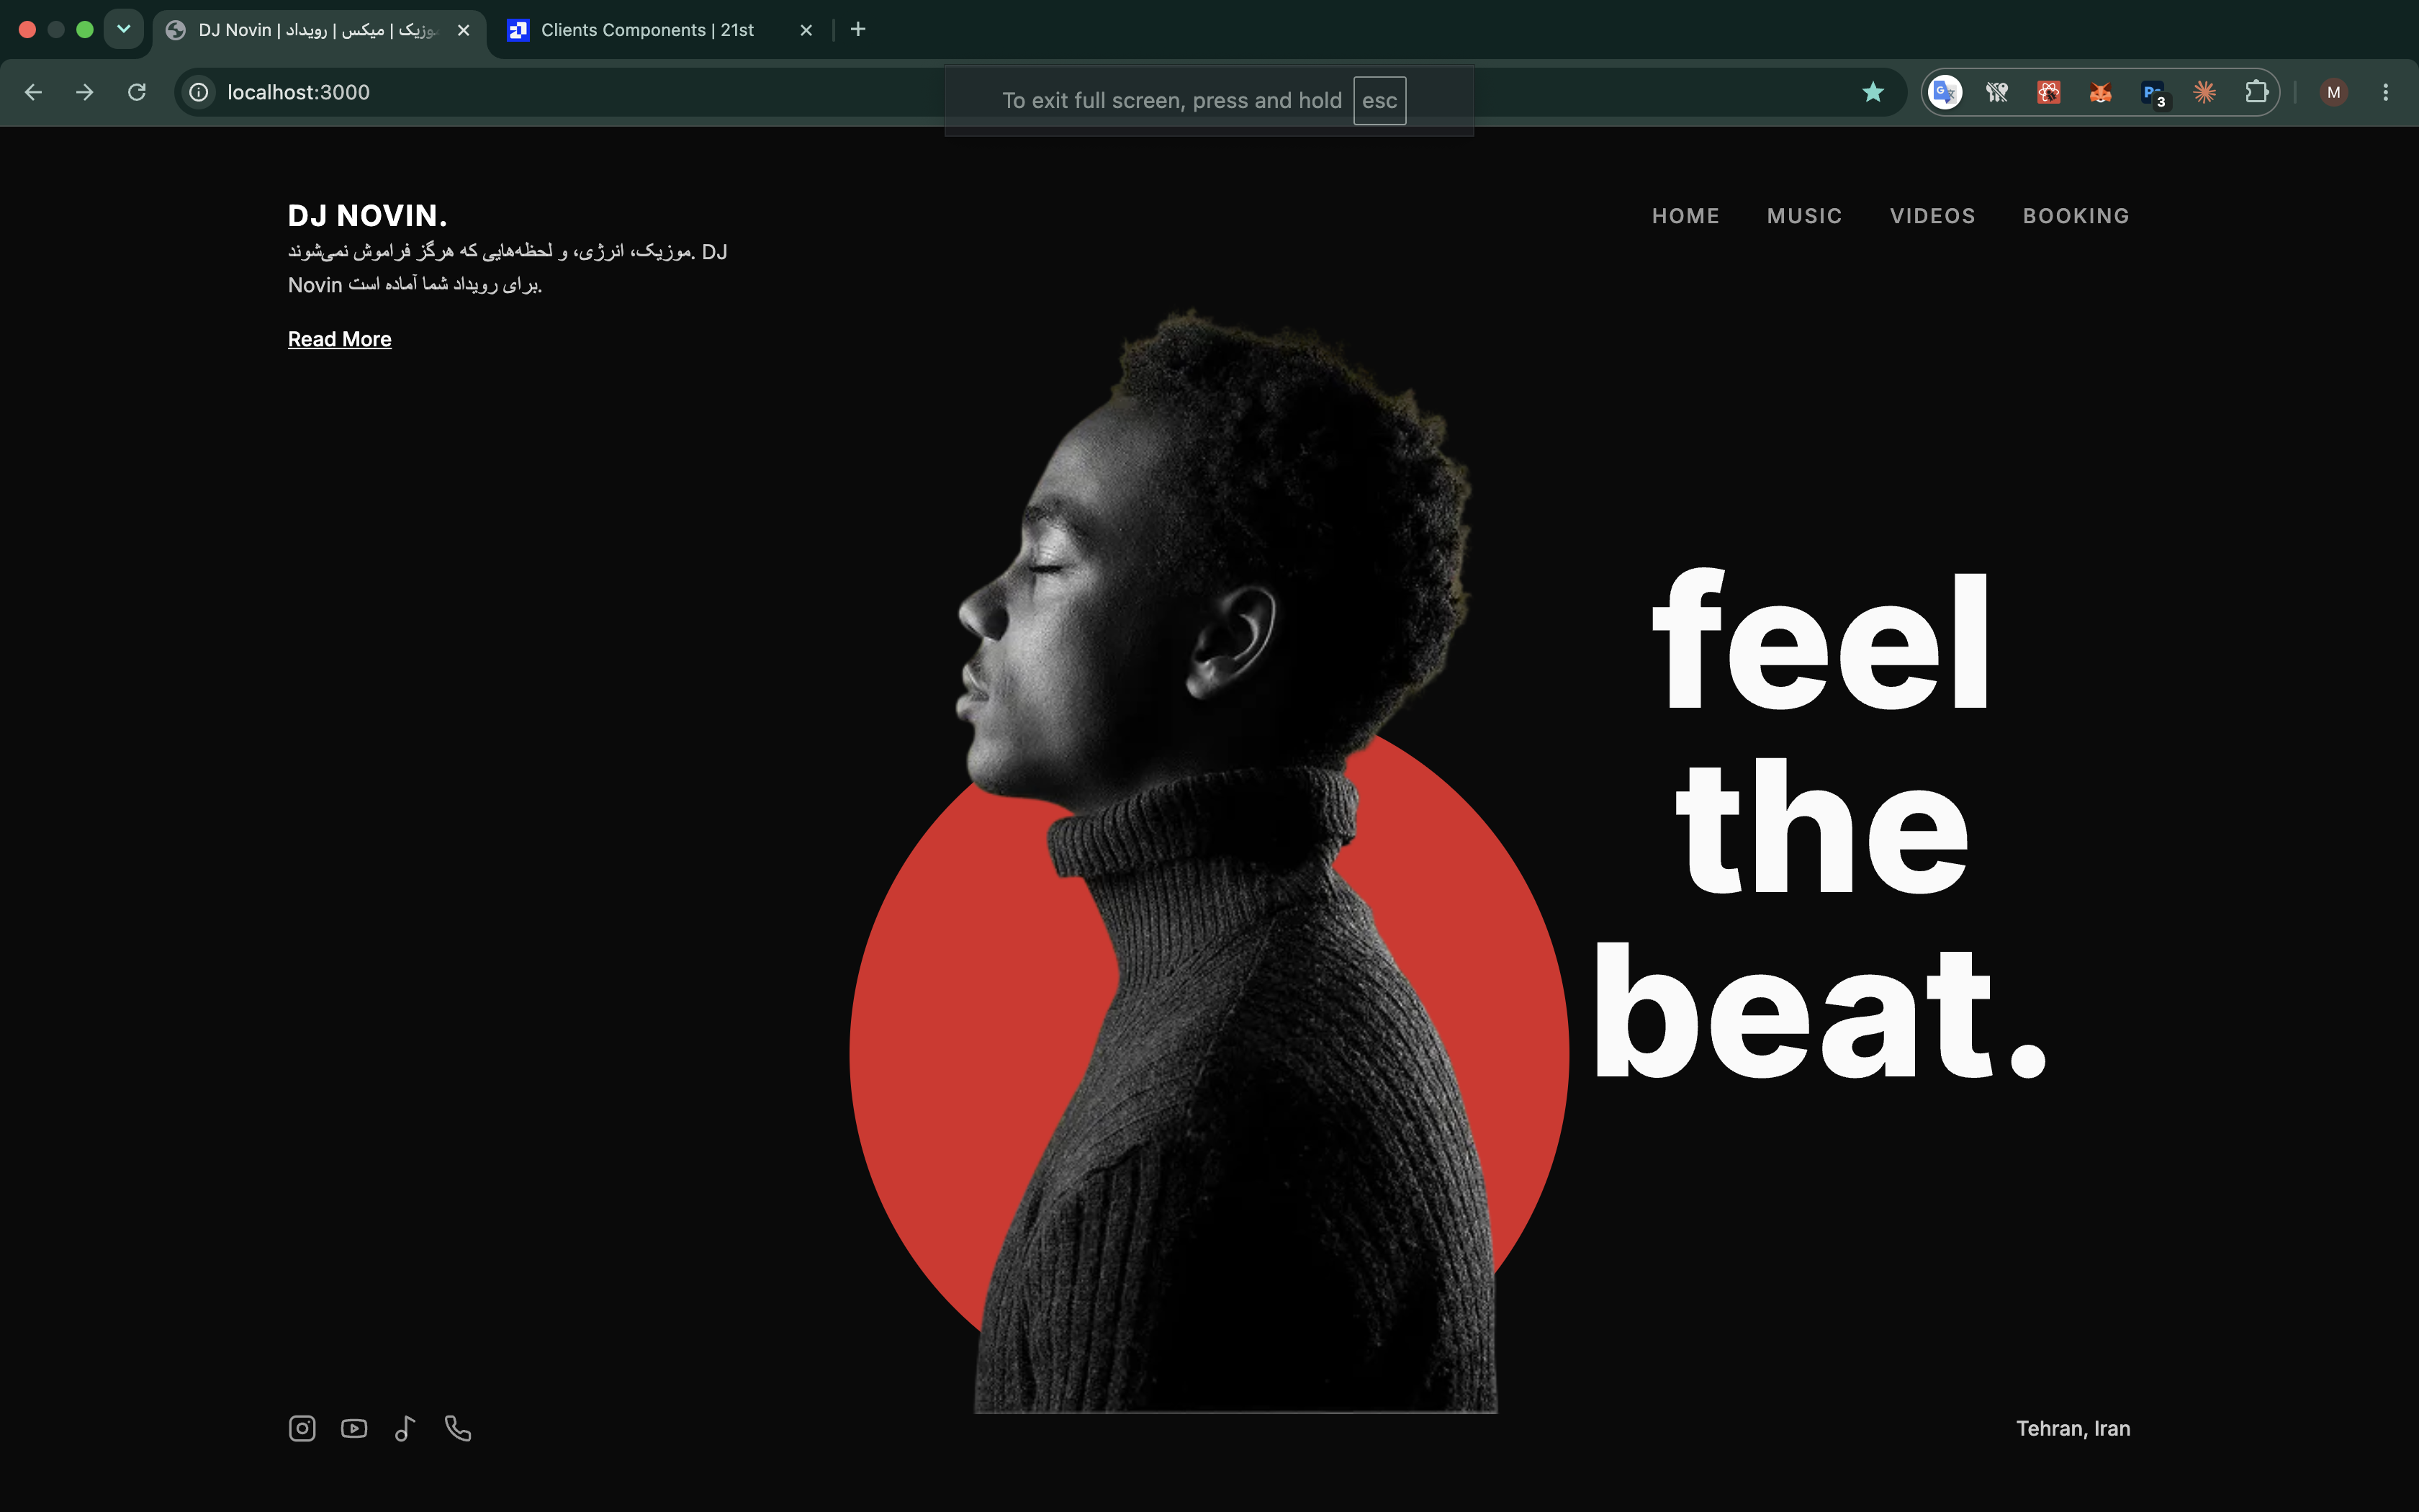Follow the Read More link

tap(340, 339)
